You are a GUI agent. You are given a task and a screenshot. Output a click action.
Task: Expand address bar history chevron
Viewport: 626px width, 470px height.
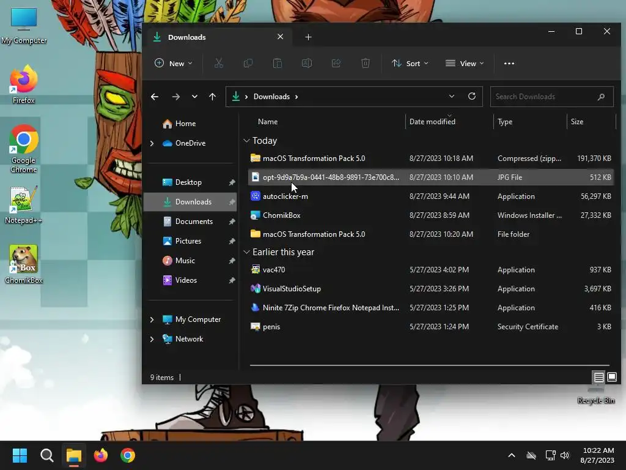452,96
